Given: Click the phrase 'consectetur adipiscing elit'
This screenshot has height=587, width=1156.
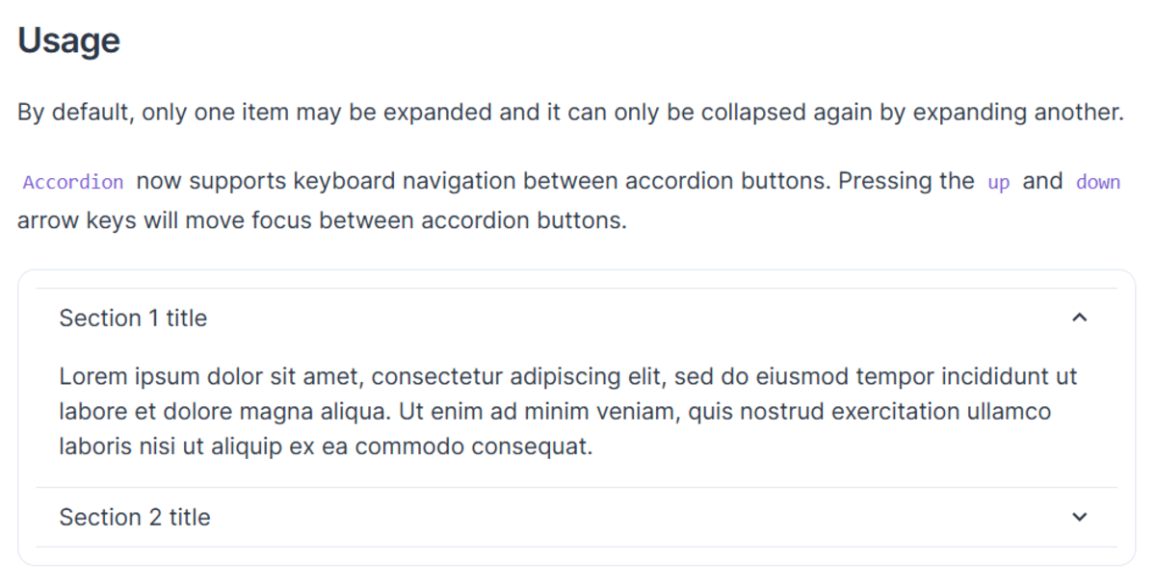Looking at the screenshot, I should 521,376.
